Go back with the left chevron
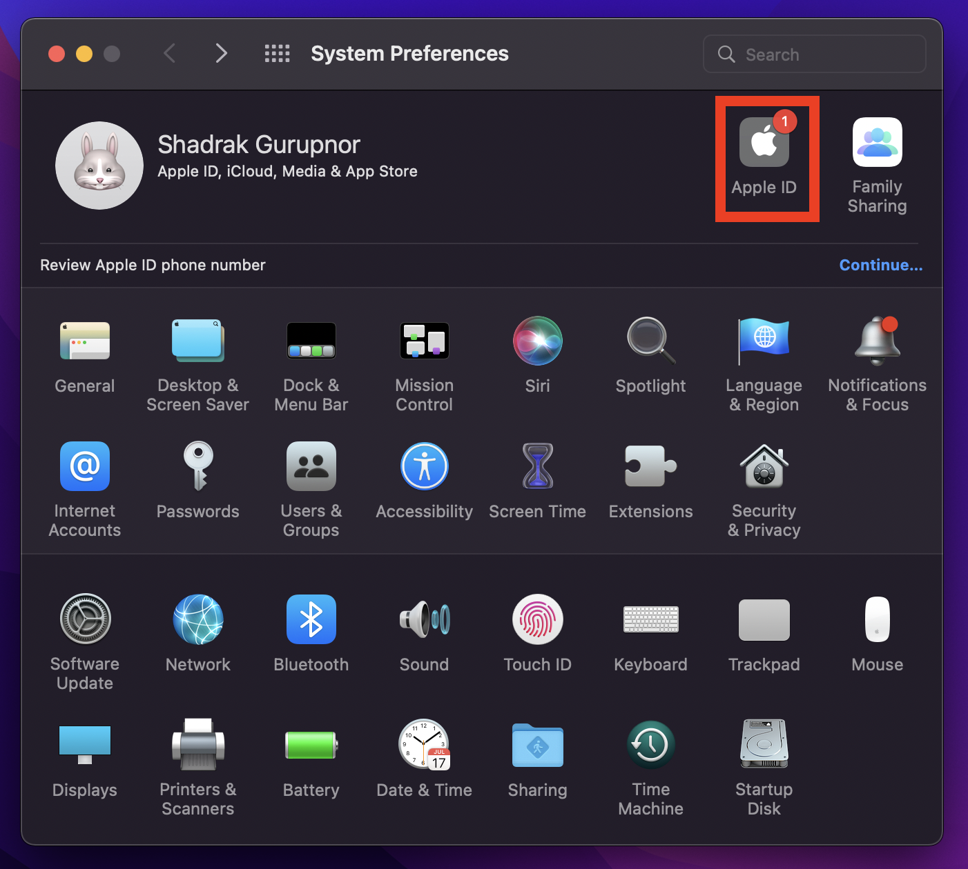 (170, 53)
